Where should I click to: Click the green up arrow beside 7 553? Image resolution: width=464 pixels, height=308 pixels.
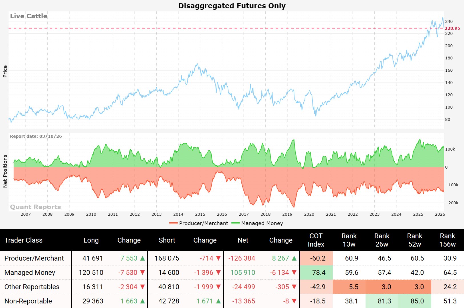pyautogui.click(x=143, y=258)
